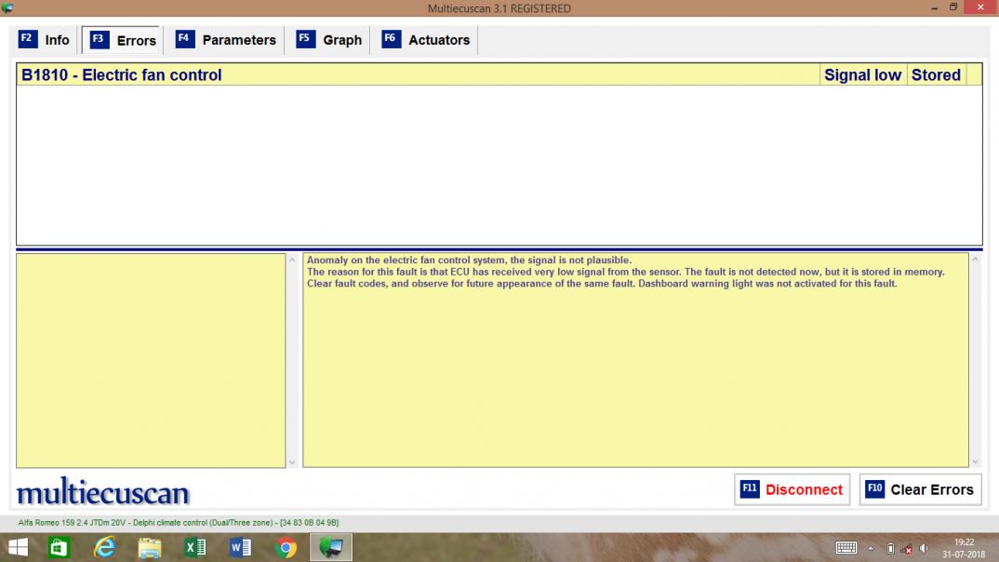The image size is (999, 562).
Task: Disconnect from the ECU
Action: pos(792,489)
